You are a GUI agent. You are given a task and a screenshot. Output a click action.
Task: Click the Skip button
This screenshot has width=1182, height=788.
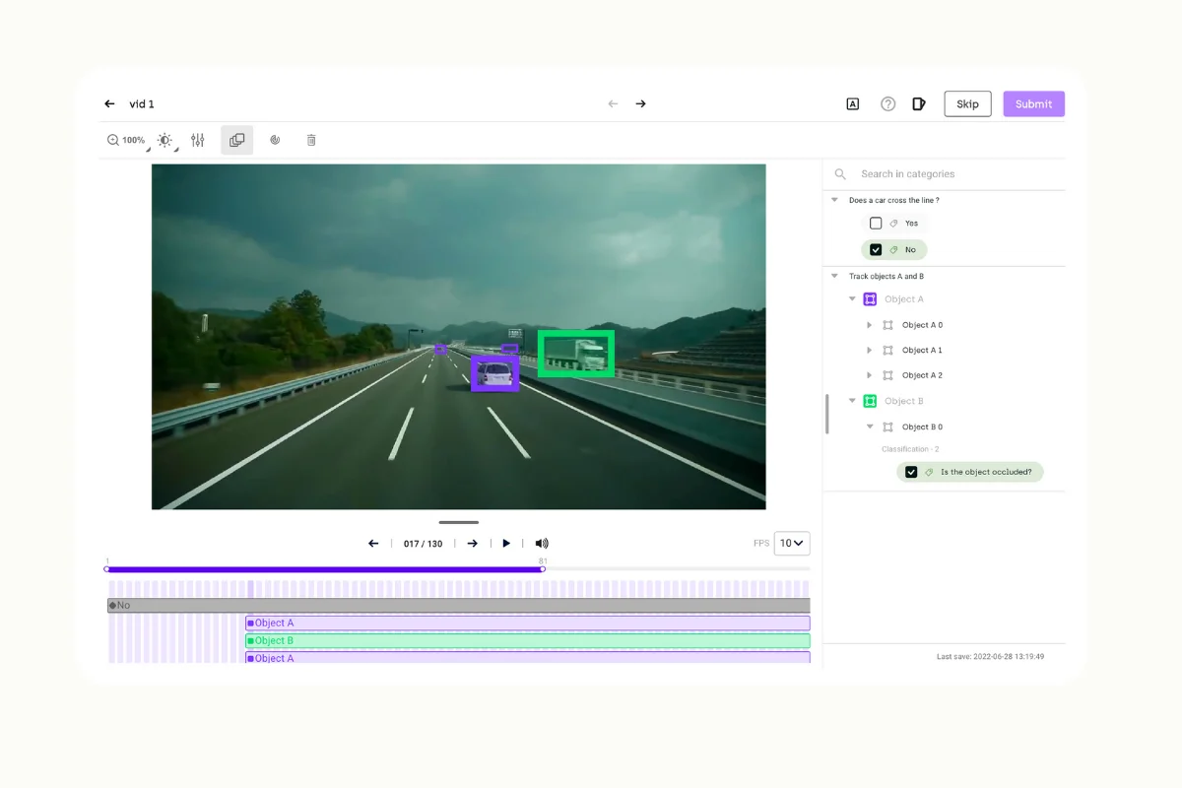point(967,103)
